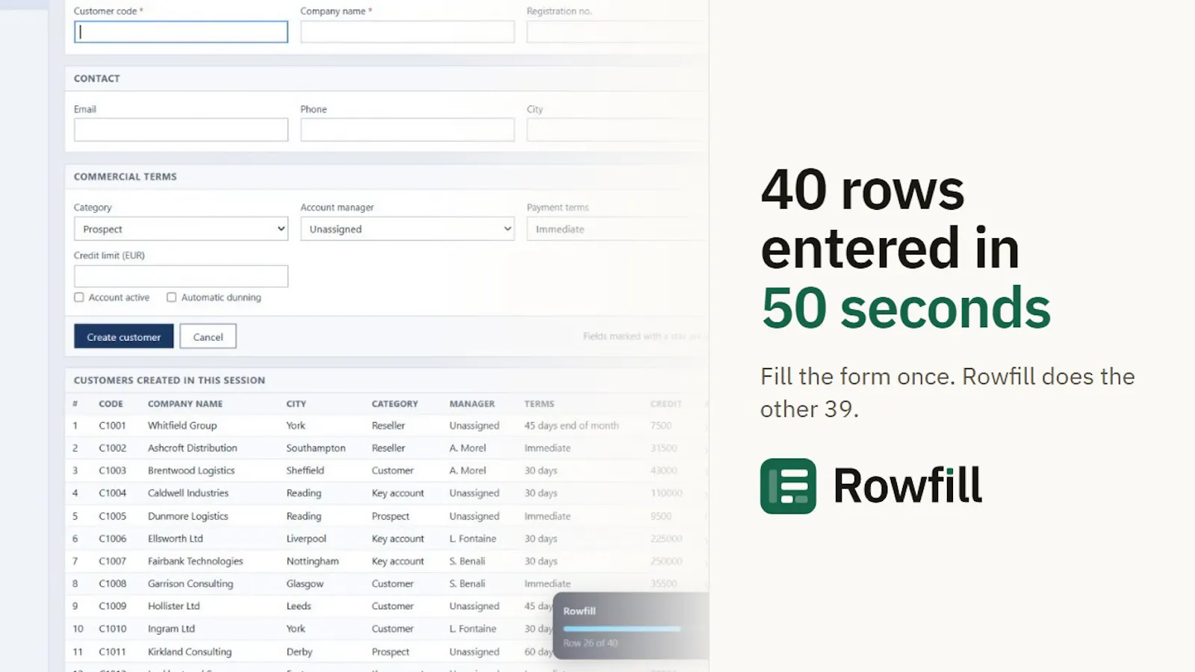The height and width of the screenshot is (672, 1195).
Task: Click the Dunmore Logistics cell
Action: (x=188, y=516)
